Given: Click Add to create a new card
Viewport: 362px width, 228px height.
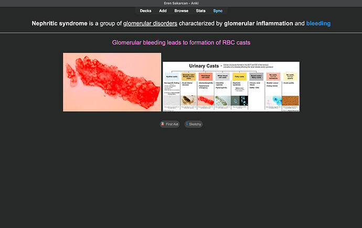Looking at the screenshot, I should coord(163,10).
